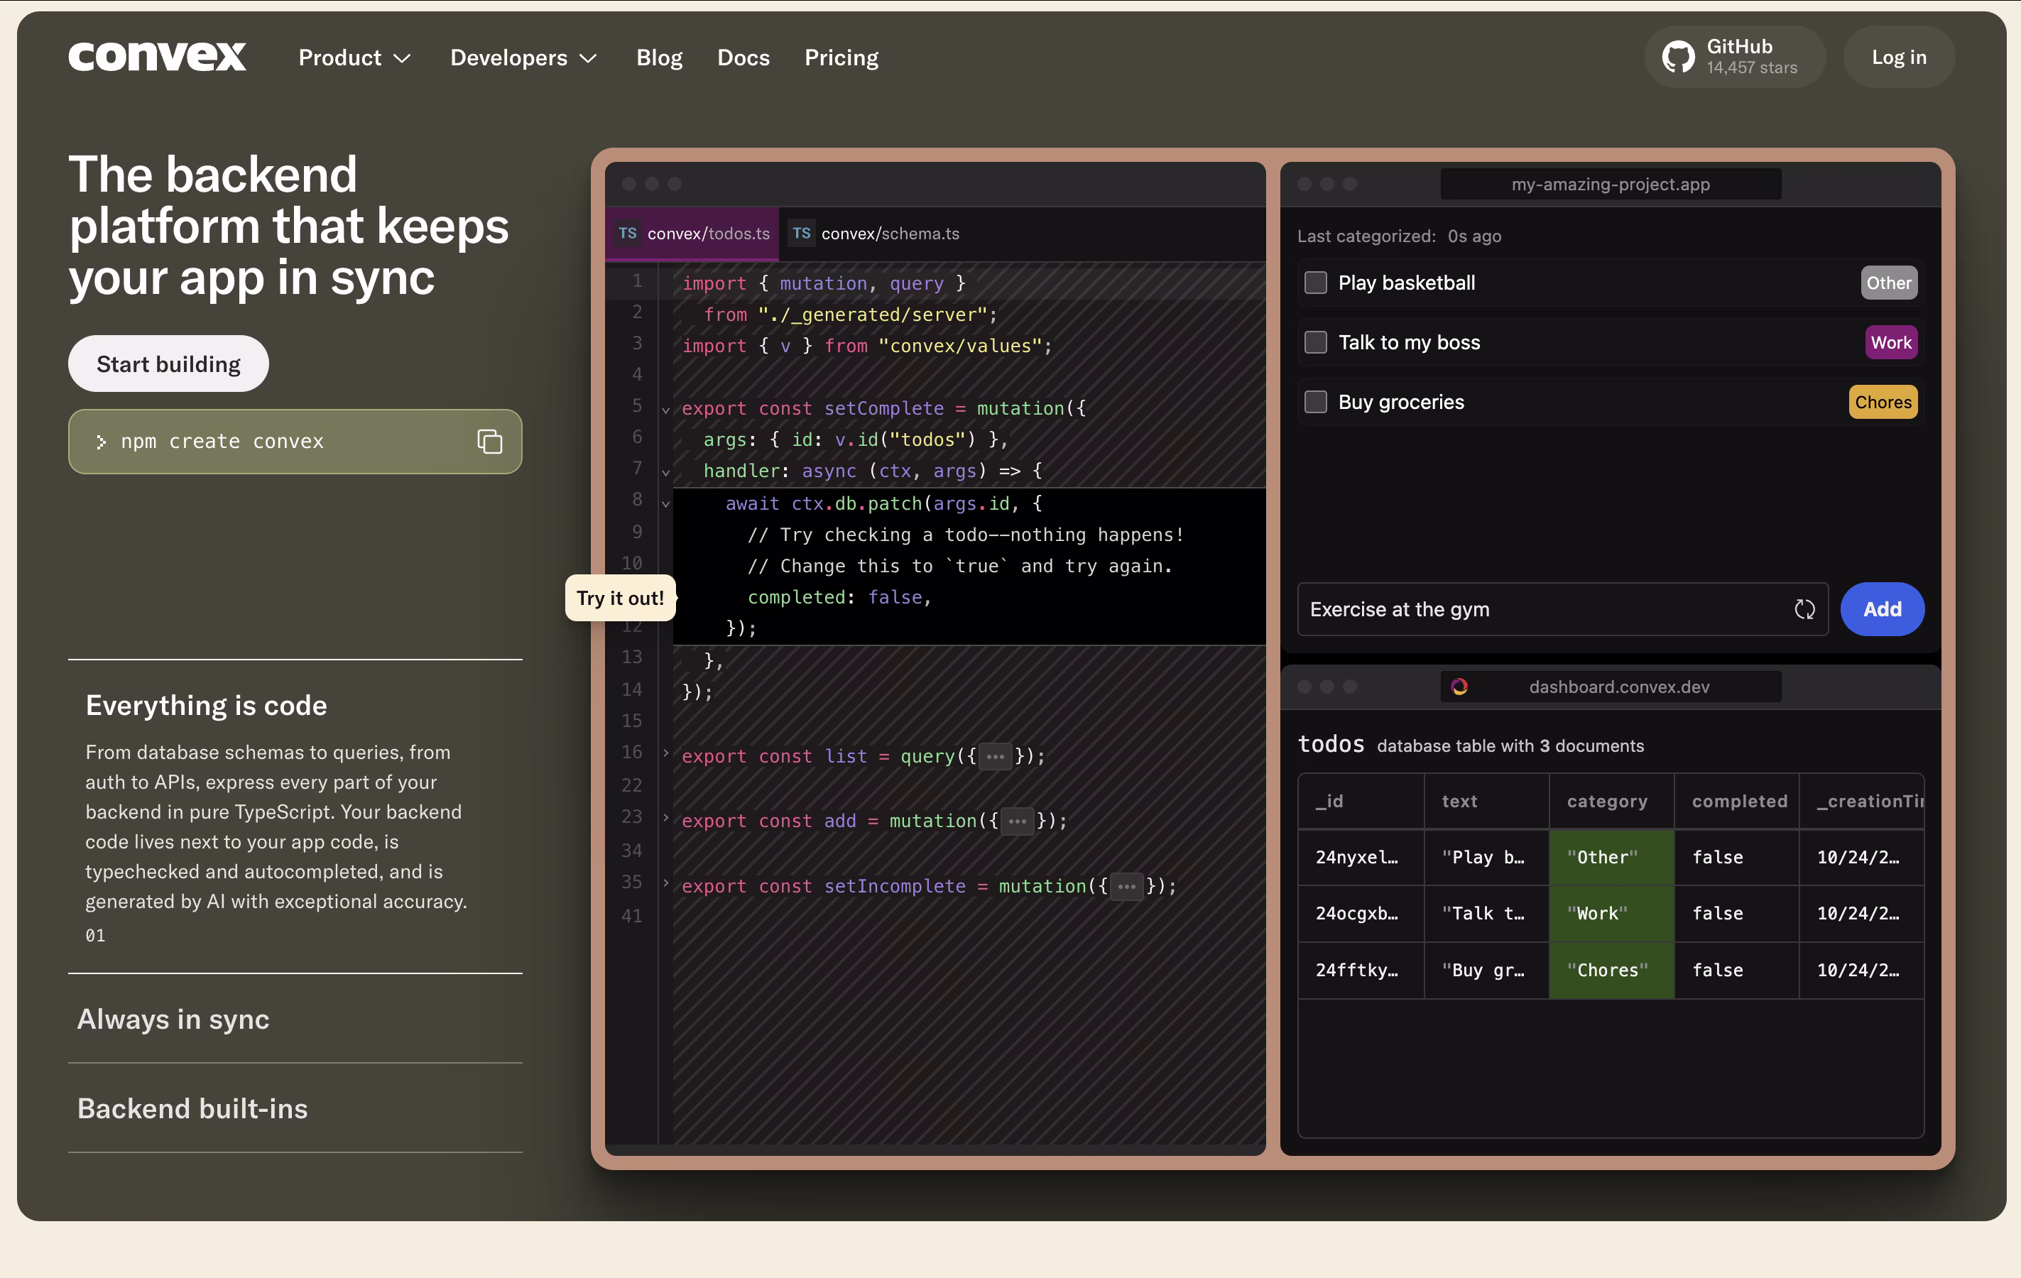Click the dashboard.convex.dev address bar

tap(1611, 687)
